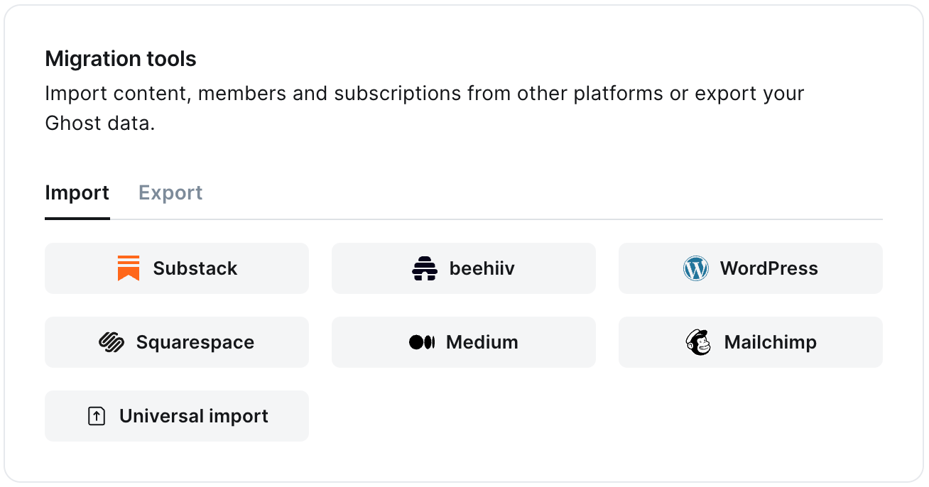Select the Export tab
The height and width of the screenshot is (487, 929).
click(x=170, y=192)
